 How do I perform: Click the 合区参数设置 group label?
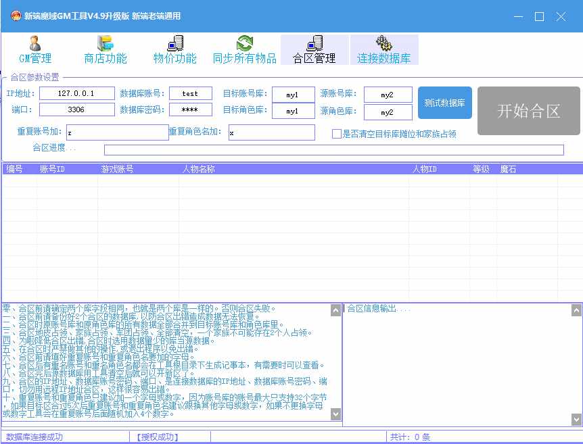34,77
